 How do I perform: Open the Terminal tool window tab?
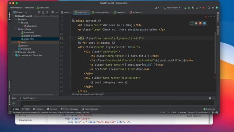click(52, 109)
